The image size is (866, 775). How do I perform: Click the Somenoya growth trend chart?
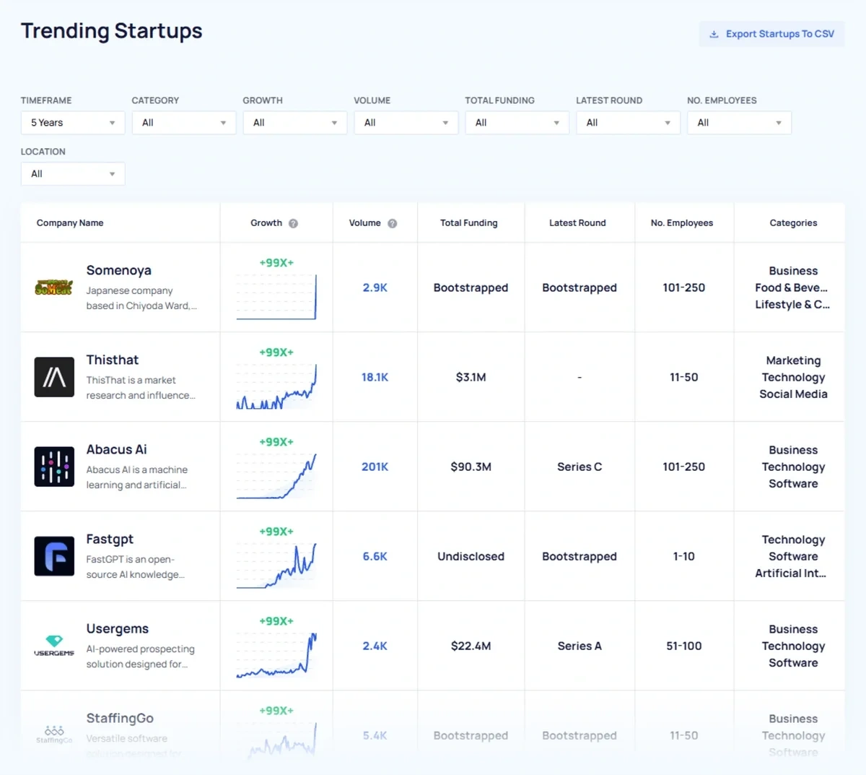click(x=276, y=297)
